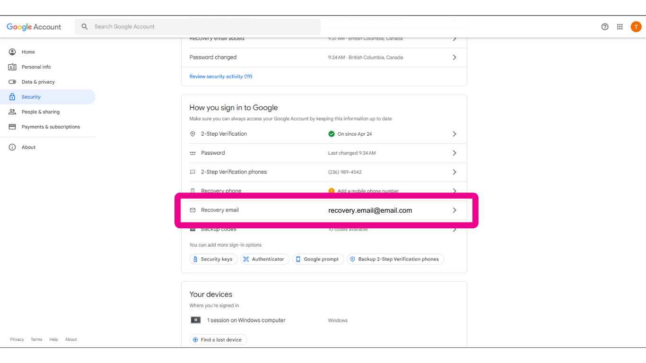This screenshot has width=646, height=363.
Task: Expand the Password row chevron
Action: pos(454,153)
